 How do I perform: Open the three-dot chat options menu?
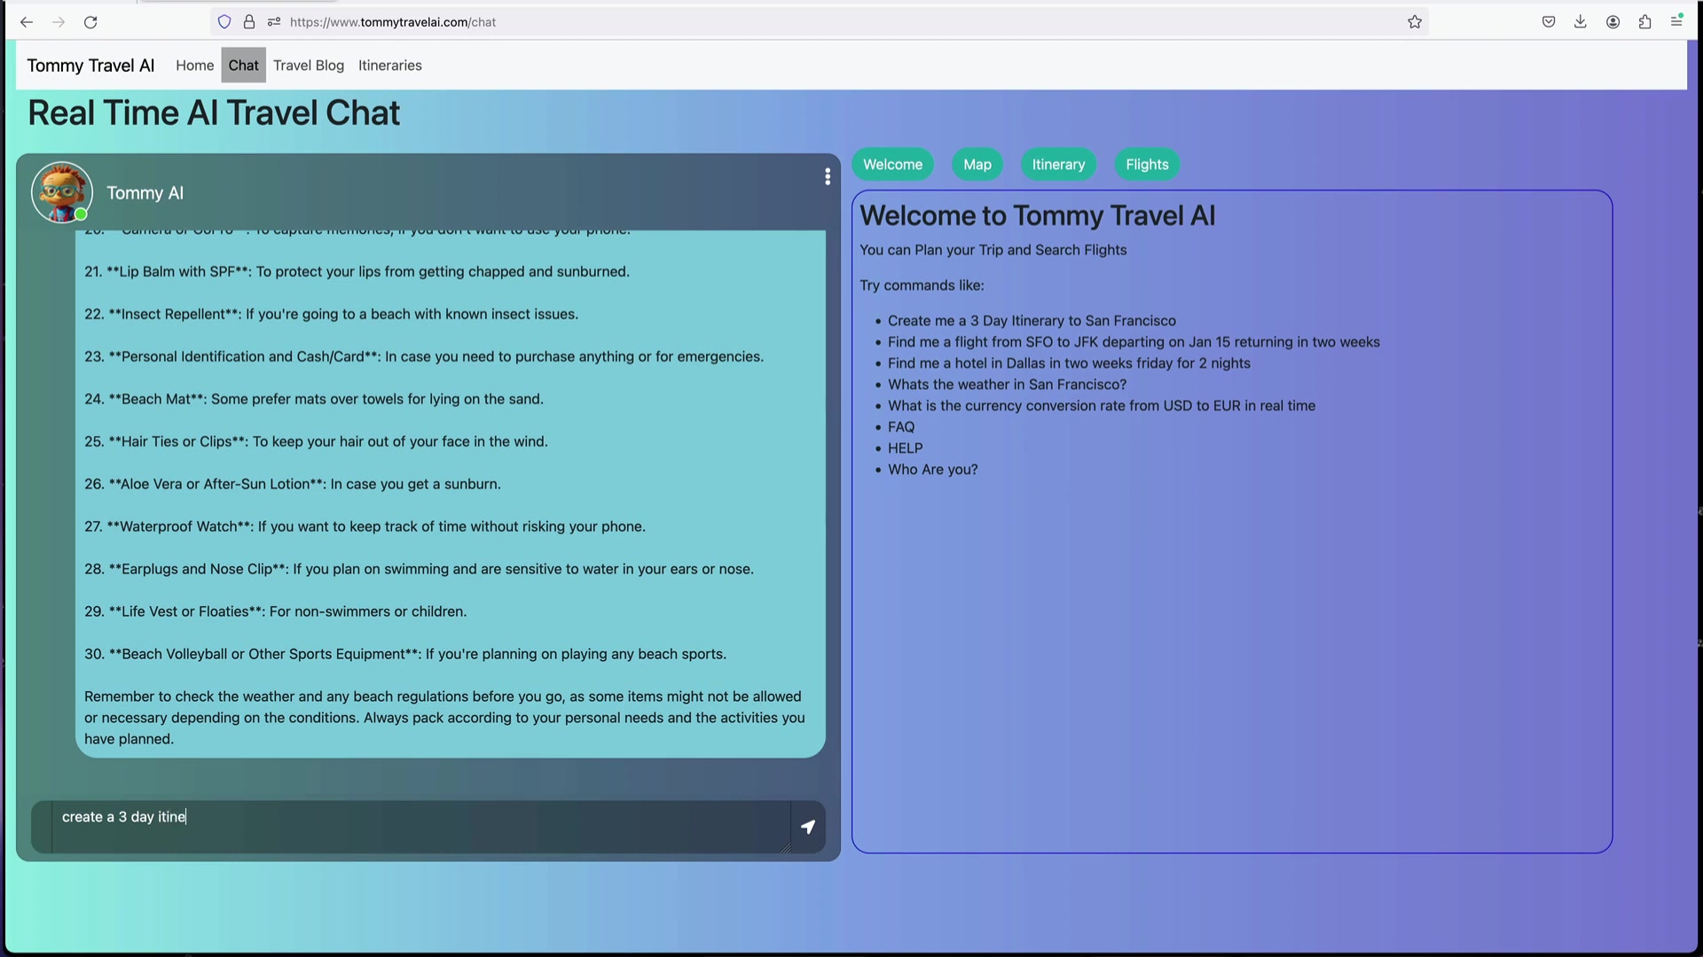pos(828,177)
